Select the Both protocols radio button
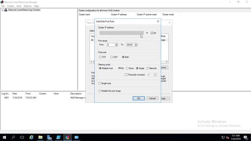The width and height of the screenshot is (251, 141). (x=123, y=57)
